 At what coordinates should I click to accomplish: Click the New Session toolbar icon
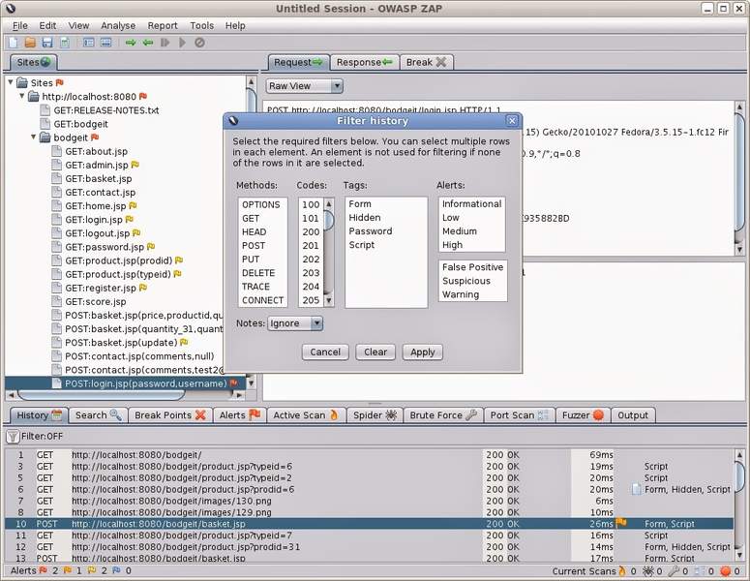point(14,43)
